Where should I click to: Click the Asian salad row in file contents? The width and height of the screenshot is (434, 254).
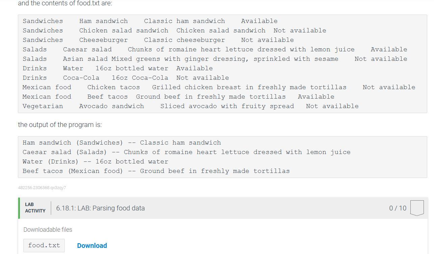[x=215, y=59]
